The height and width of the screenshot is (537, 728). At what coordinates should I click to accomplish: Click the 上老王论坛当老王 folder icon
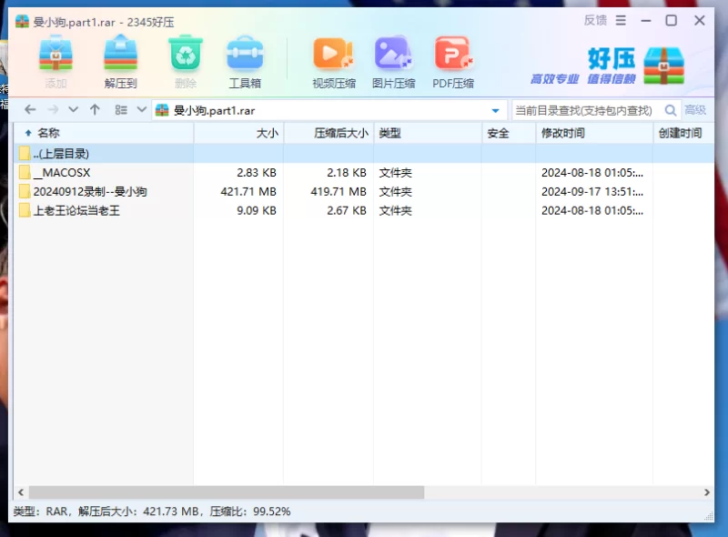pos(25,210)
